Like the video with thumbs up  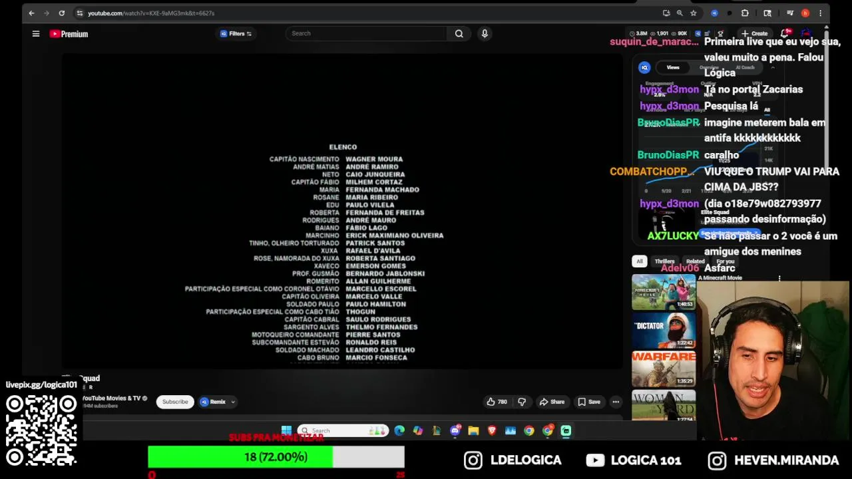(497, 402)
